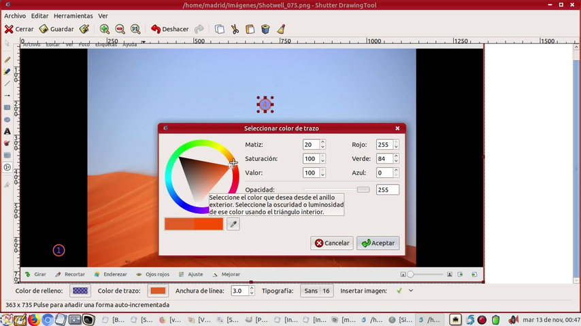Image resolution: width=581 pixels, height=326 pixels.
Task: Select the pixelize tool
Action: (x=7, y=156)
